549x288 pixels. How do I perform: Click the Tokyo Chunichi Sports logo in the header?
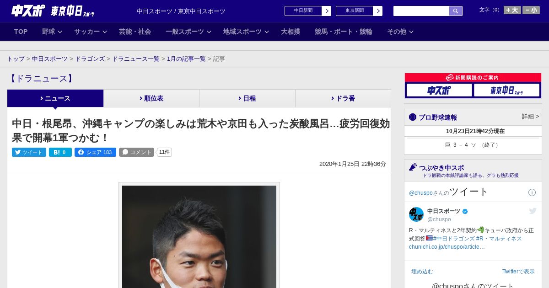[x=72, y=11]
